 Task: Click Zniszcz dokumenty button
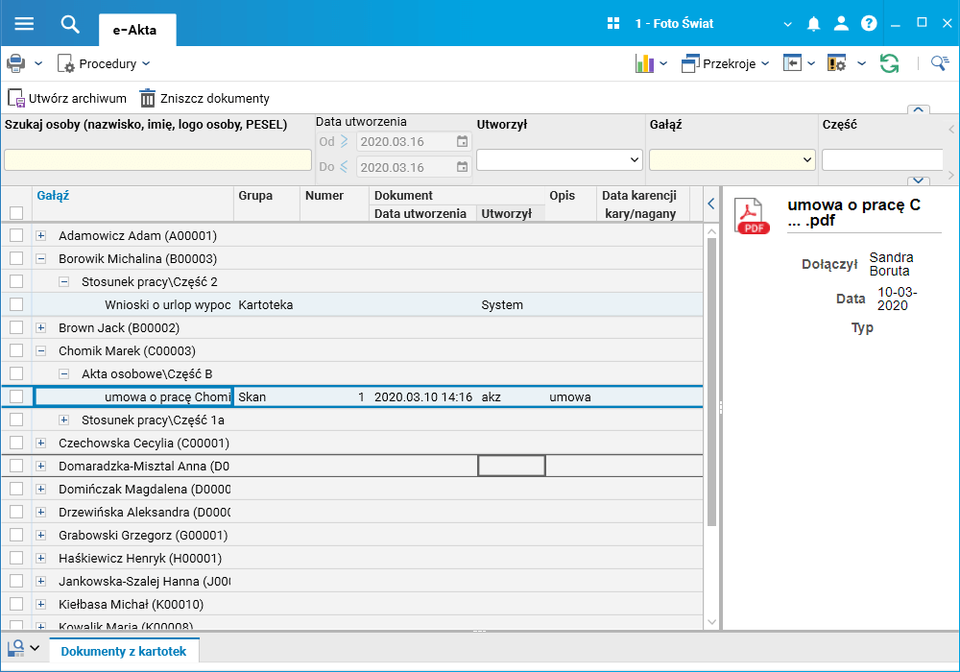coord(204,98)
